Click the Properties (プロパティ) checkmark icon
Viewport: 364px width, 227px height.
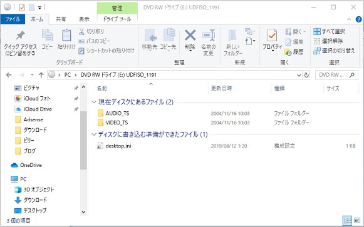tap(272, 35)
